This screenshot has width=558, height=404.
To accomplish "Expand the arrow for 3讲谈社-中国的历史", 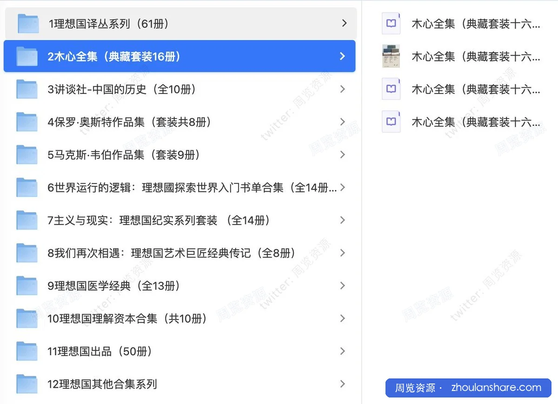I will (343, 89).
